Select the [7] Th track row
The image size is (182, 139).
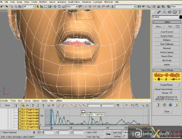(28, 127)
